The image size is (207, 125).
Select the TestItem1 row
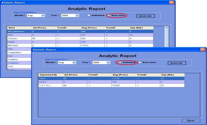pos(19,63)
